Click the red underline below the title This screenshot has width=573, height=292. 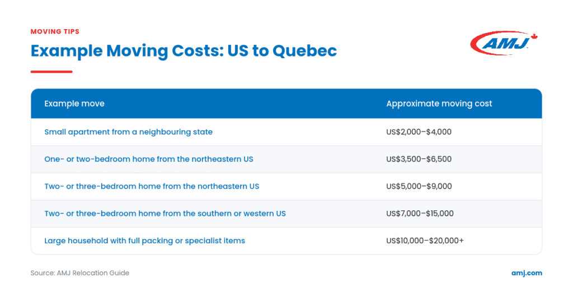(51, 72)
